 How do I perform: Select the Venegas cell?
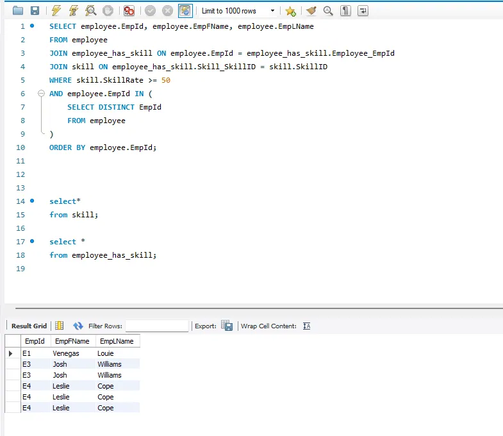[x=73, y=353]
